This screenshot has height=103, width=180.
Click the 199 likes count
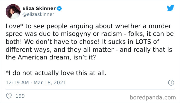coord(20,96)
